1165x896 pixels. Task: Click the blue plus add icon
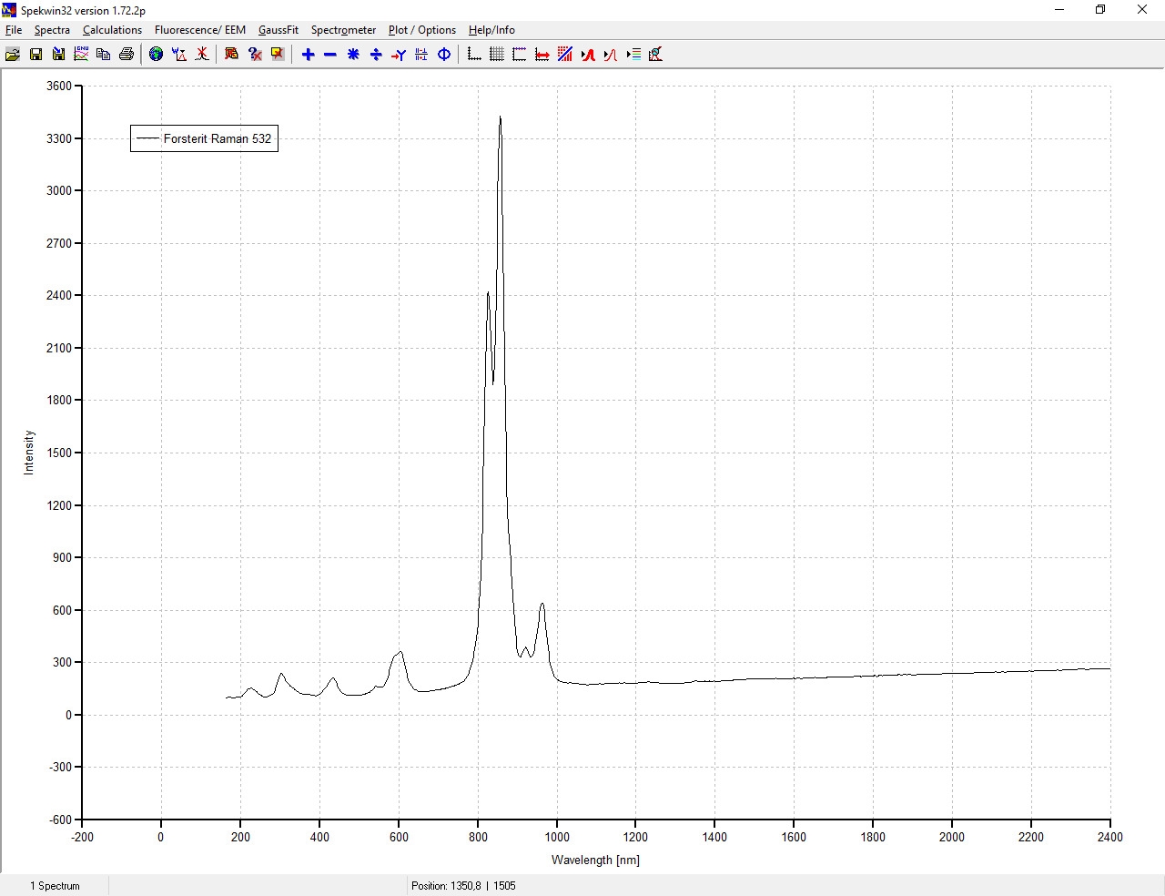pyautogui.click(x=308, y=55)
